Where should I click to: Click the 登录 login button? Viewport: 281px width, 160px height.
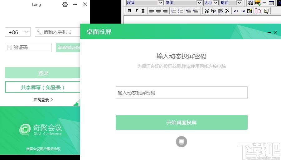pos(43,73)
